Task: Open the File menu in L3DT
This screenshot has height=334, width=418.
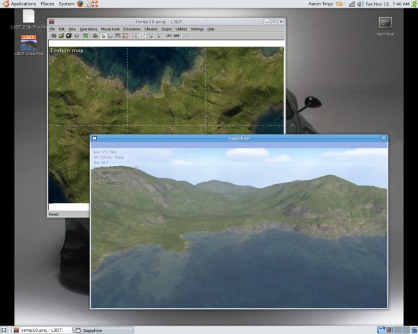Action: click(x=52, y=29)
